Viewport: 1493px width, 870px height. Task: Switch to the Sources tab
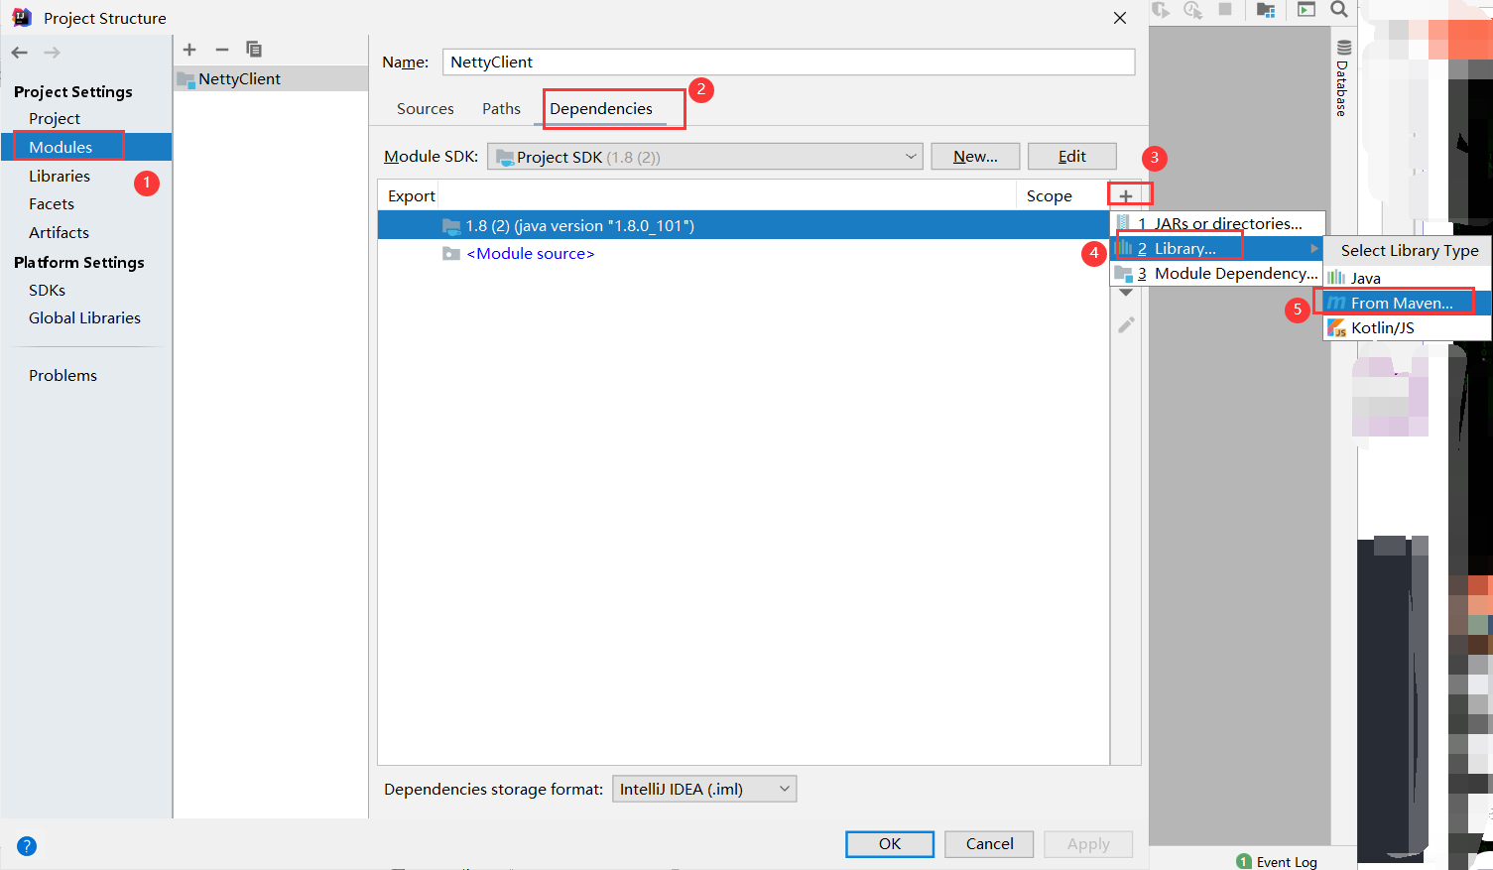[x=426, y=109]
